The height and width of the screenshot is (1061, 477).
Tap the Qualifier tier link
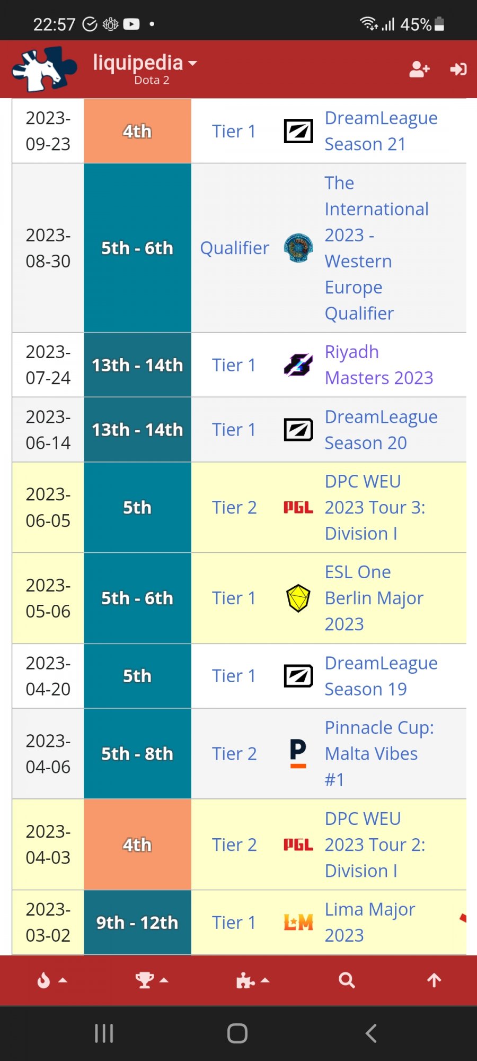234,248
